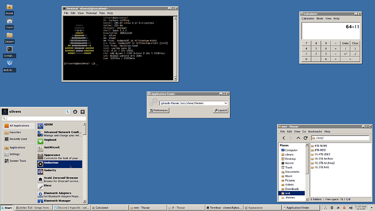Click Clear in the Calculator
The height and width of the screenshot is (211, 375).
click(355, 44)
